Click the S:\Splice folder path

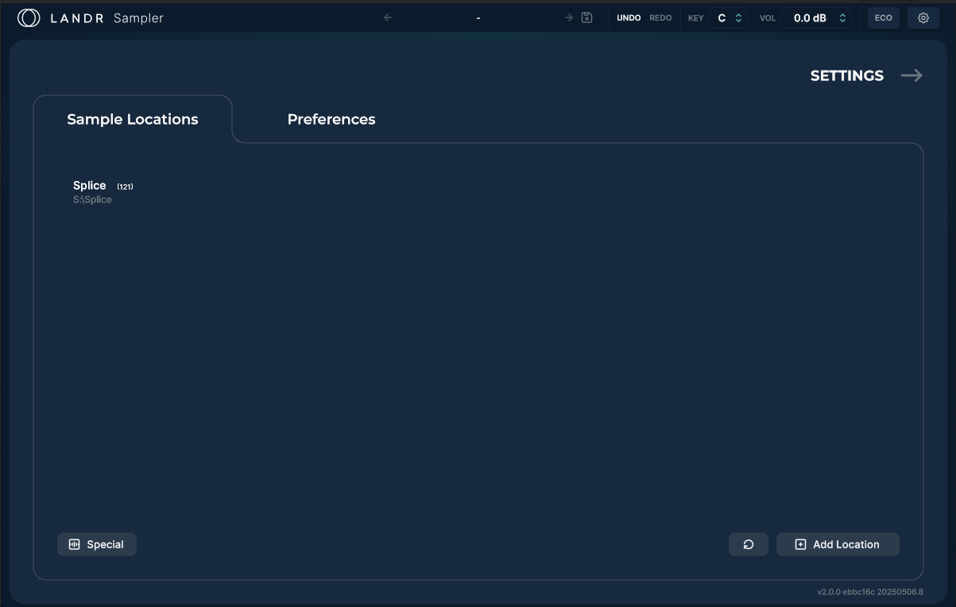coord(92,200)
